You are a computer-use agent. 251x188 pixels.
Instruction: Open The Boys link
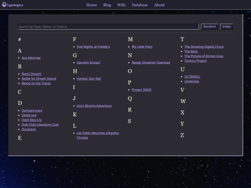coord(191,52)
